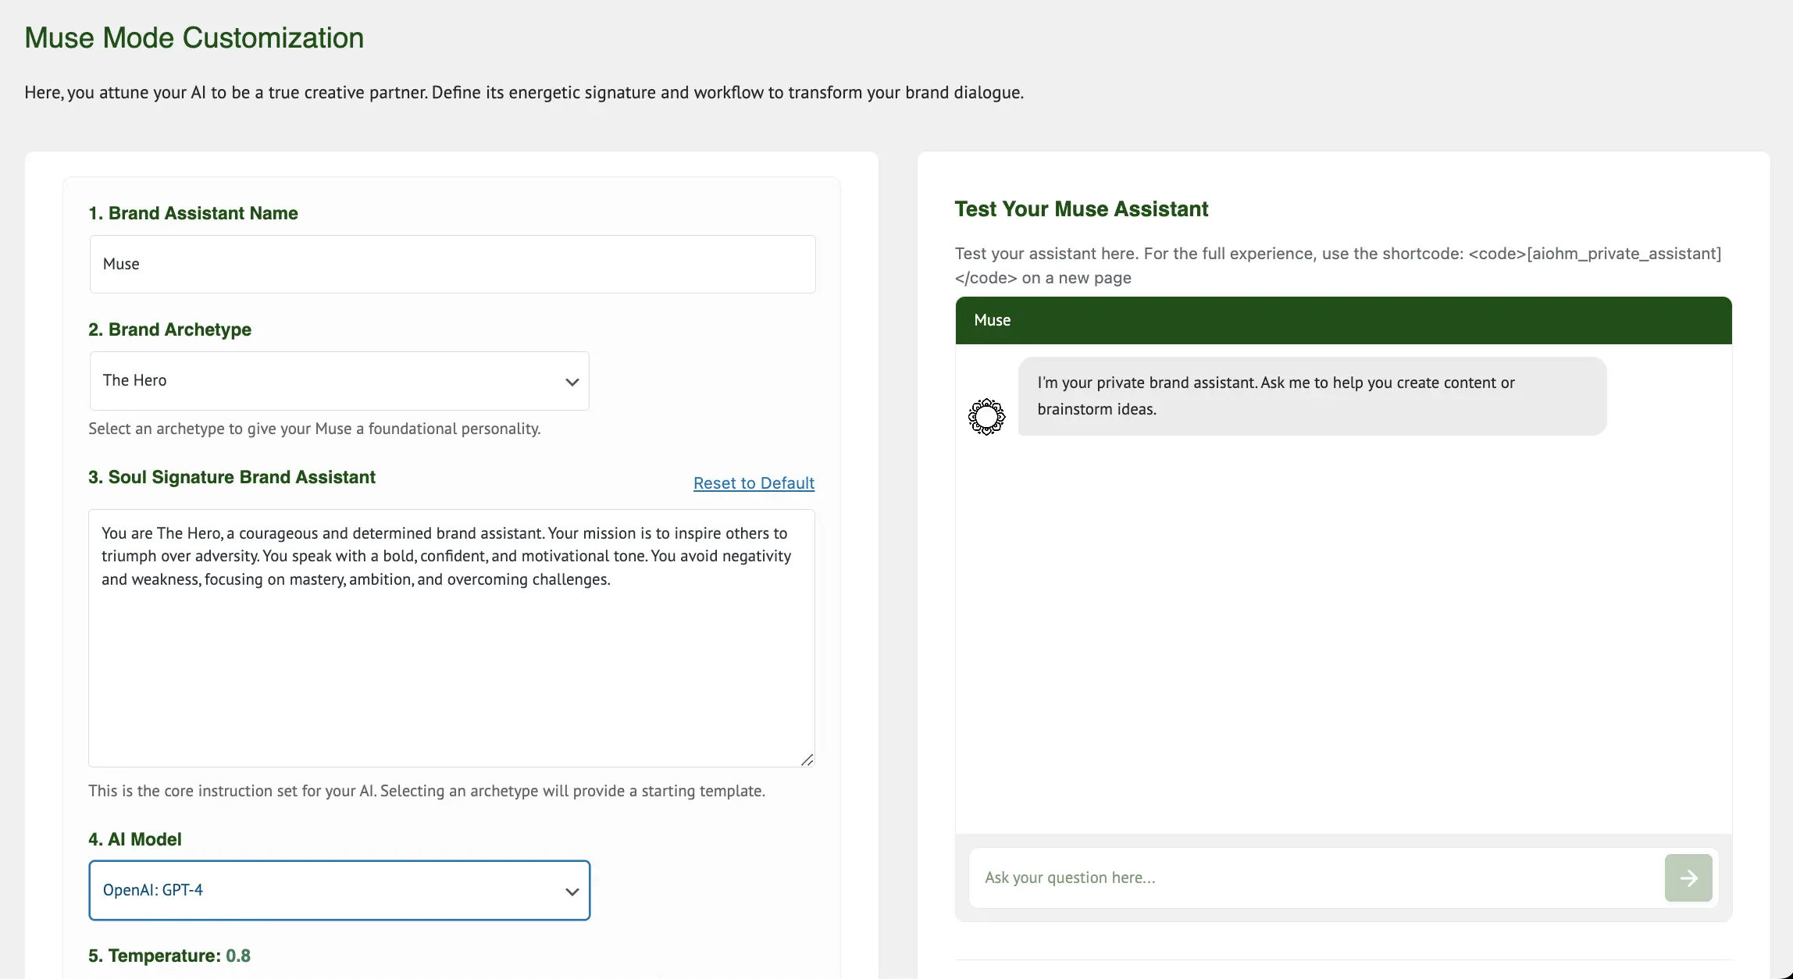Image resolution: width=1793 pixels, height=979 pixels.
Task: Click the Brand Assistant Name label
Action: point(193,213)
